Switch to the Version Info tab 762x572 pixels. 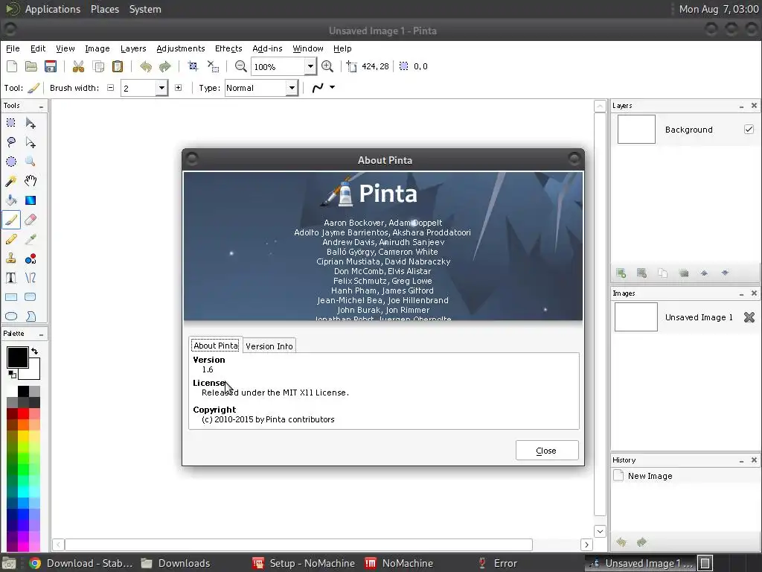click(269, 346)
